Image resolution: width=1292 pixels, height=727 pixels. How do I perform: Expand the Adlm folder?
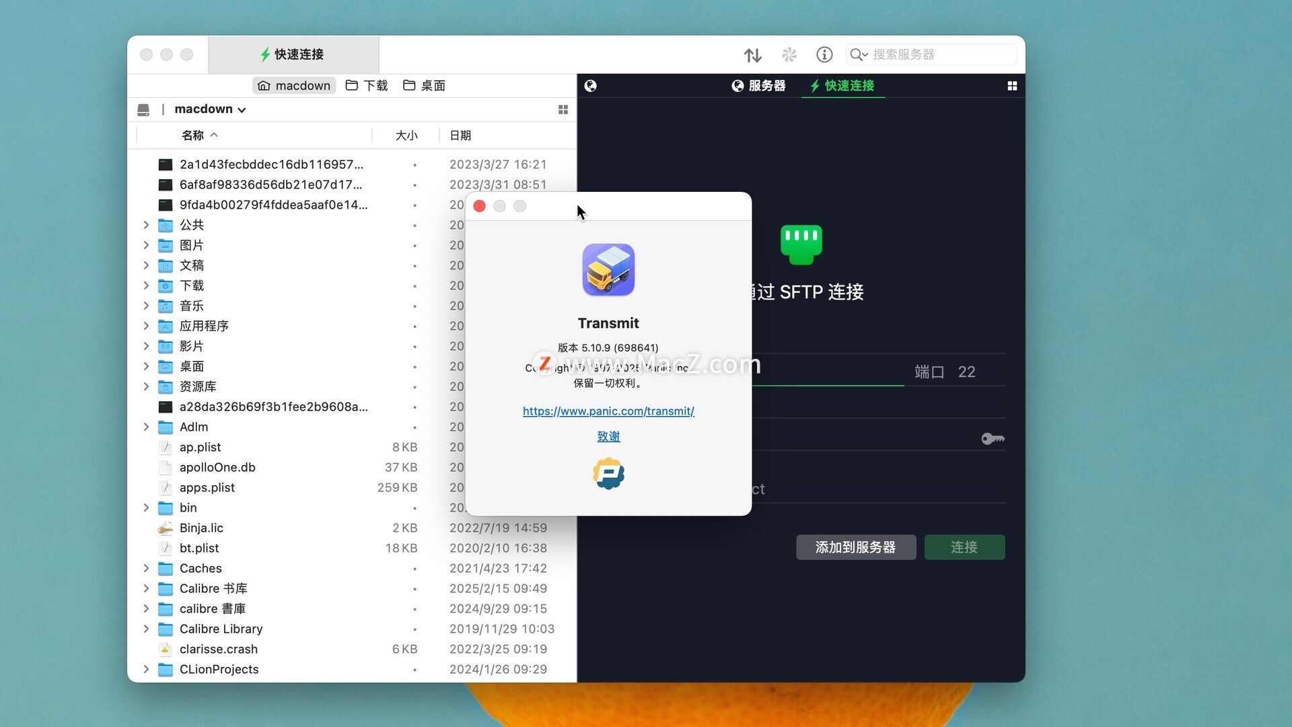click(146, 427)
